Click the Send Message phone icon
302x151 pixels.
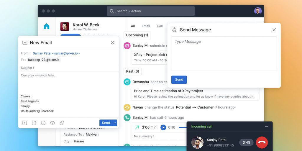[x=174, y=30]
